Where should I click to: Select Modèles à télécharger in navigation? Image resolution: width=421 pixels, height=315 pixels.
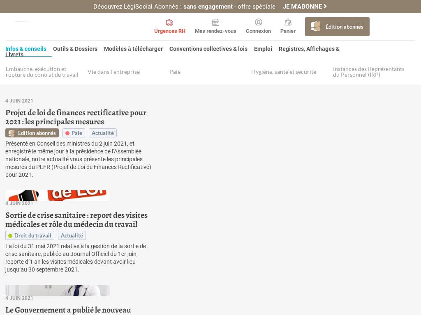pyautogui.click(x=134, y=49)
